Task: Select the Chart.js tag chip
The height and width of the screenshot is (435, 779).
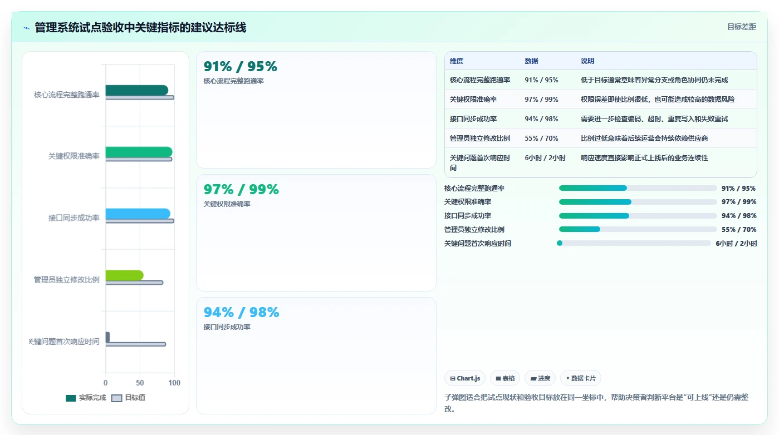Action: [x=465, y=378]
